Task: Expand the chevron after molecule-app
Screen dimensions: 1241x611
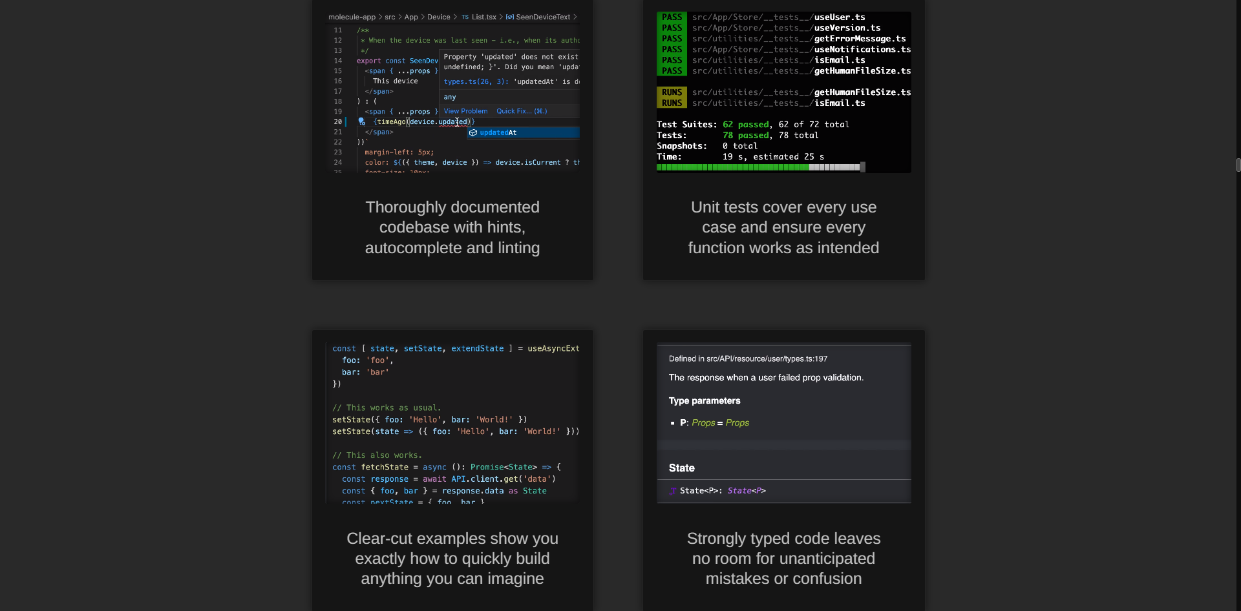Action: click(x=381, y=17)
